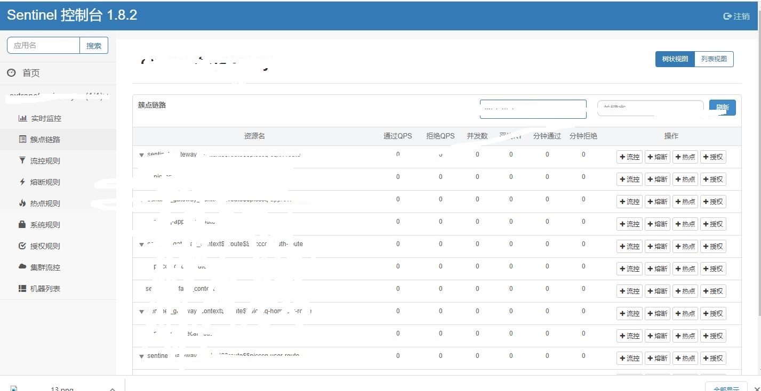Image resolution: width=761 pixels, height=391 pixels.
Task: Add 授权 rule for user-route row
Action: click(x=713, y=358)
